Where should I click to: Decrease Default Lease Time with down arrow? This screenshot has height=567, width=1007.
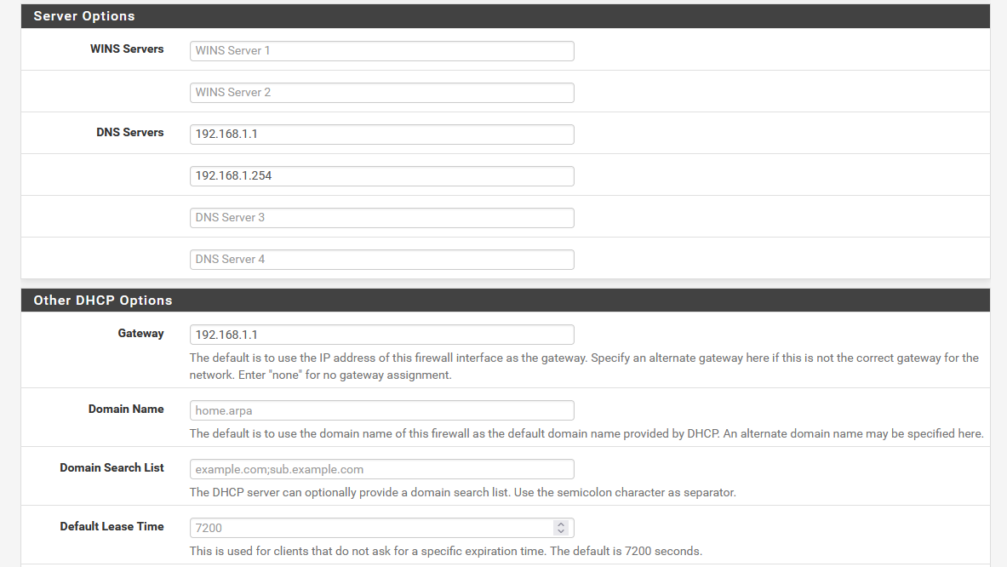[560, 532]
